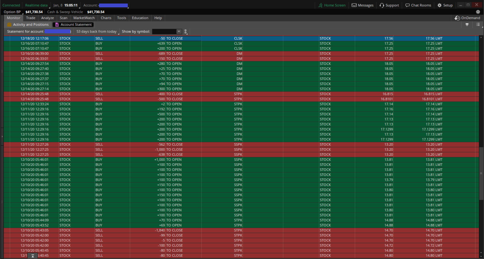Screen dimensions: 484x259
Task: Click the '16.8101 LMT' order price
Action: 432,99
